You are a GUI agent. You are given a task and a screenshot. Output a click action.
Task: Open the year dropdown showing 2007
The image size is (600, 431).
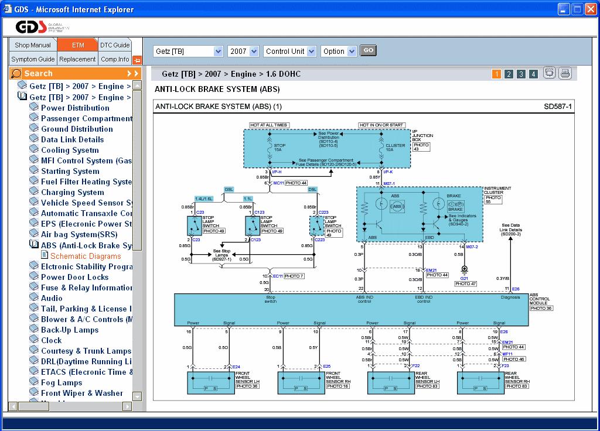click(243, 52)
